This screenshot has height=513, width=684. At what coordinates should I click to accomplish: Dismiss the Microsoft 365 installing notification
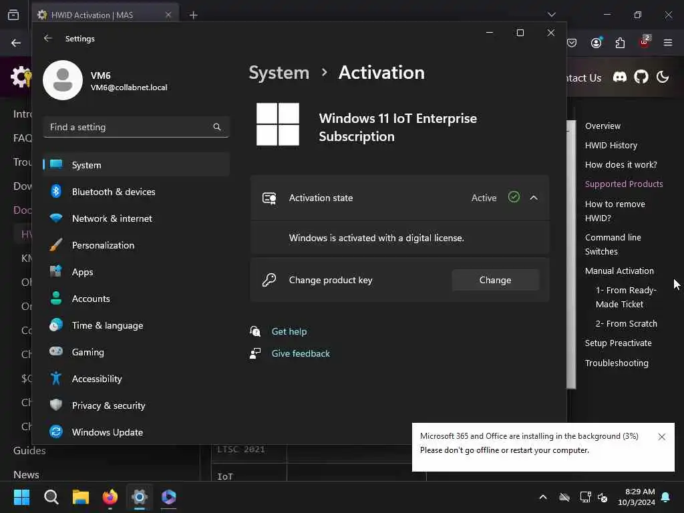click(x=662, y=437)
